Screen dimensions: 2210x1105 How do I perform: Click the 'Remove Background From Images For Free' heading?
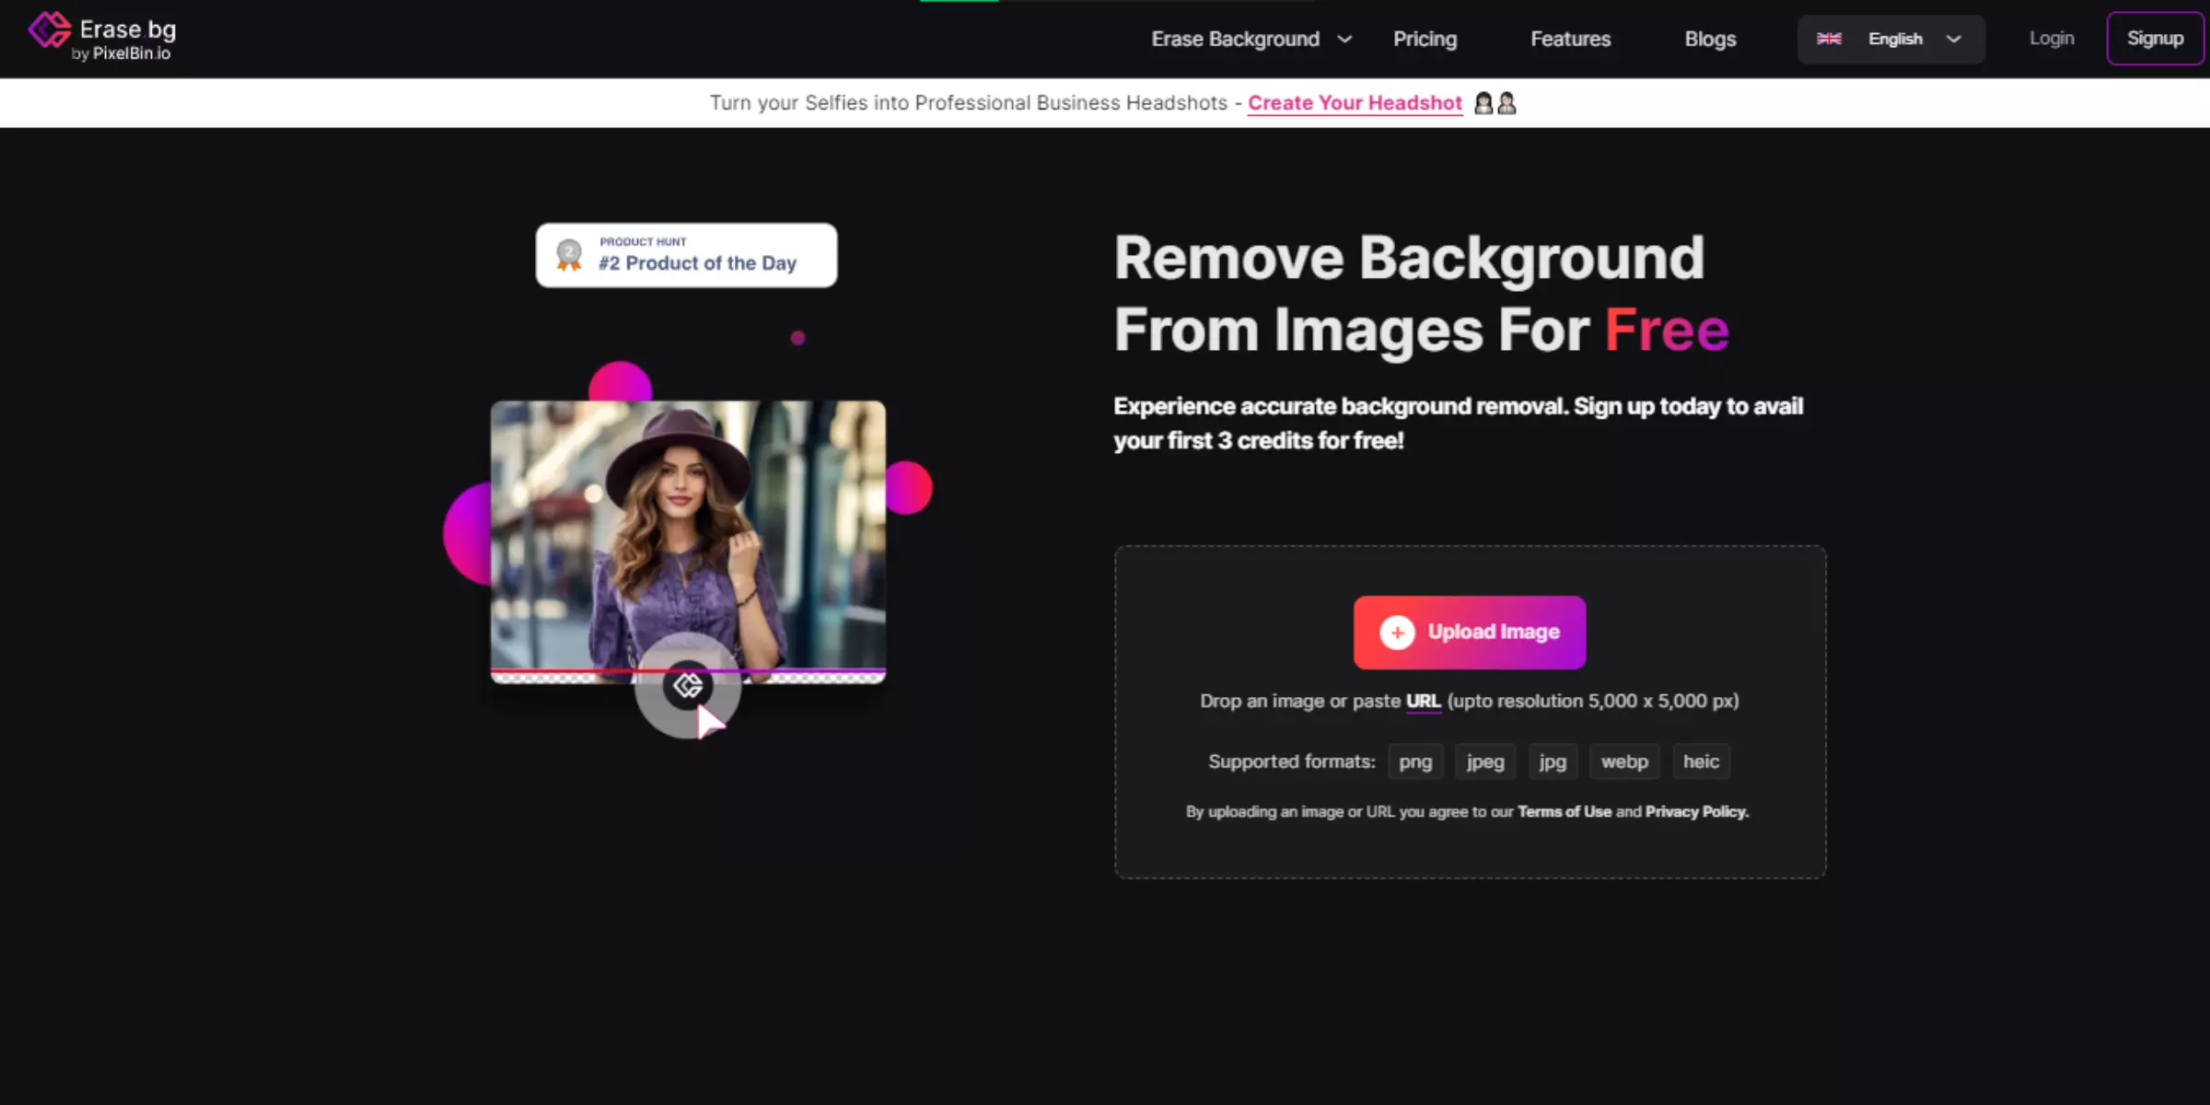click(x=1422, y=293)
